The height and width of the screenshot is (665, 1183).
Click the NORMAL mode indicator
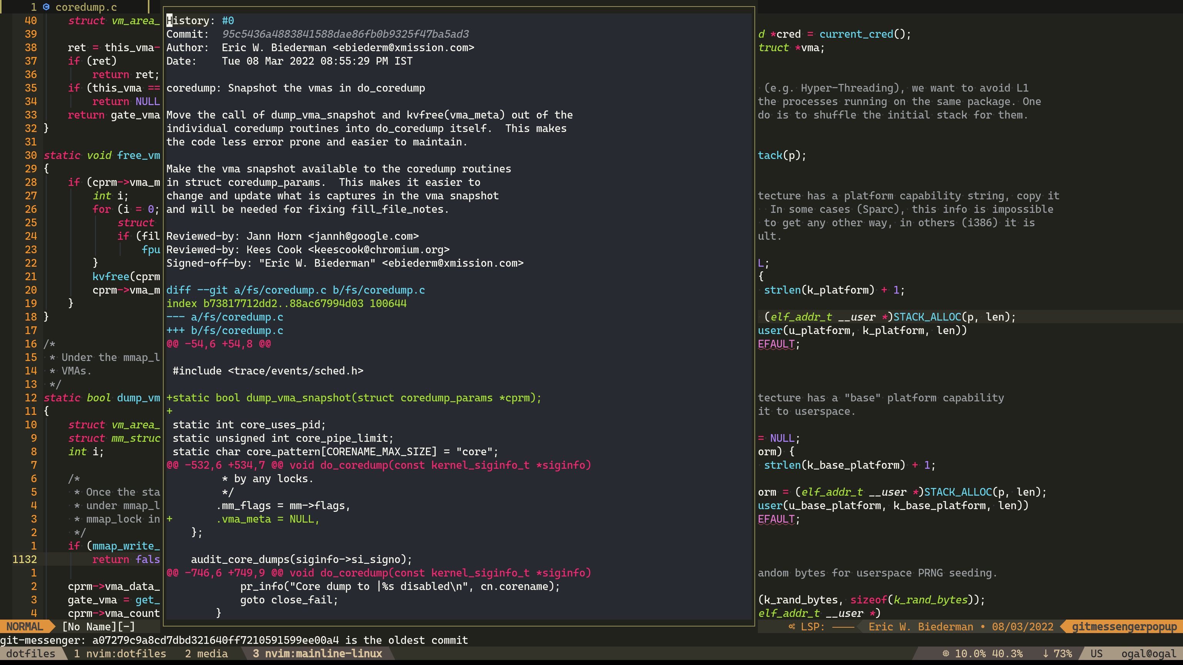point(25,627)
